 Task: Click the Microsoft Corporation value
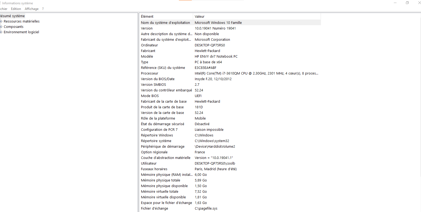pos(212,40)
